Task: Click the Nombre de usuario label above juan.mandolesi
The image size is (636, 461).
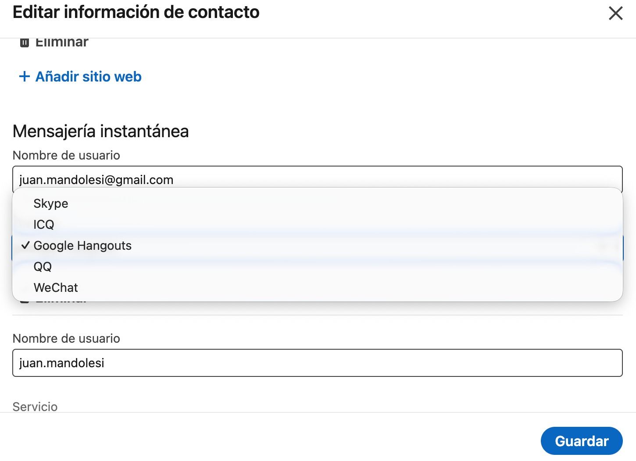Action: tap(66, 338)
